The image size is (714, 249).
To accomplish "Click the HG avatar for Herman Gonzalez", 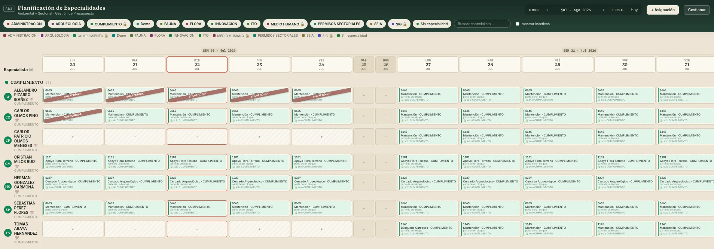I will [x=8, y=186].
